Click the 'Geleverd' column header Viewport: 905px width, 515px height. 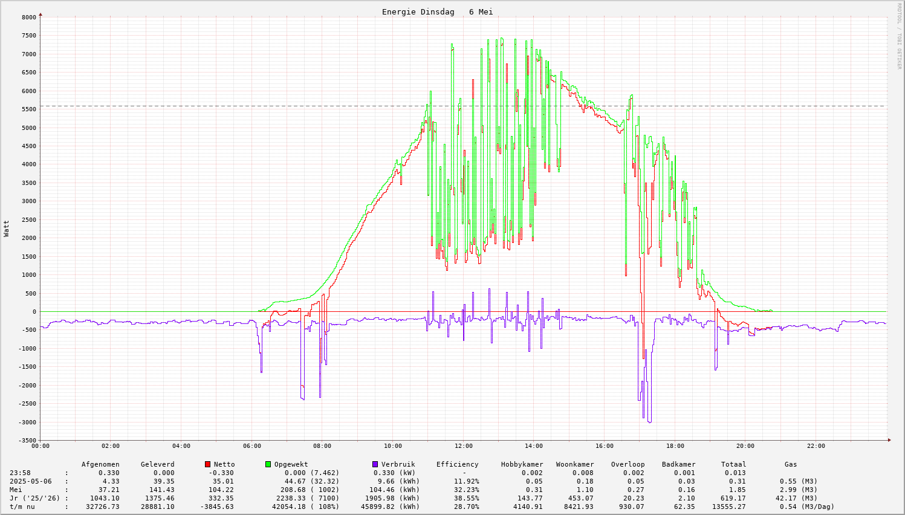pos(157,464)
